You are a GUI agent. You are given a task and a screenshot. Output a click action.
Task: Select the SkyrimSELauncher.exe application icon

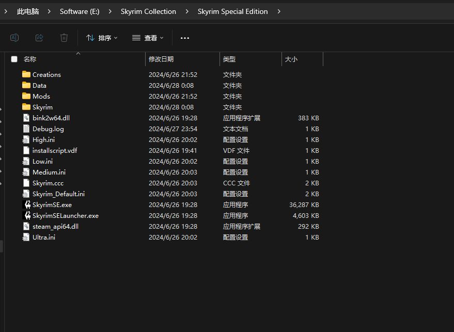26,216
